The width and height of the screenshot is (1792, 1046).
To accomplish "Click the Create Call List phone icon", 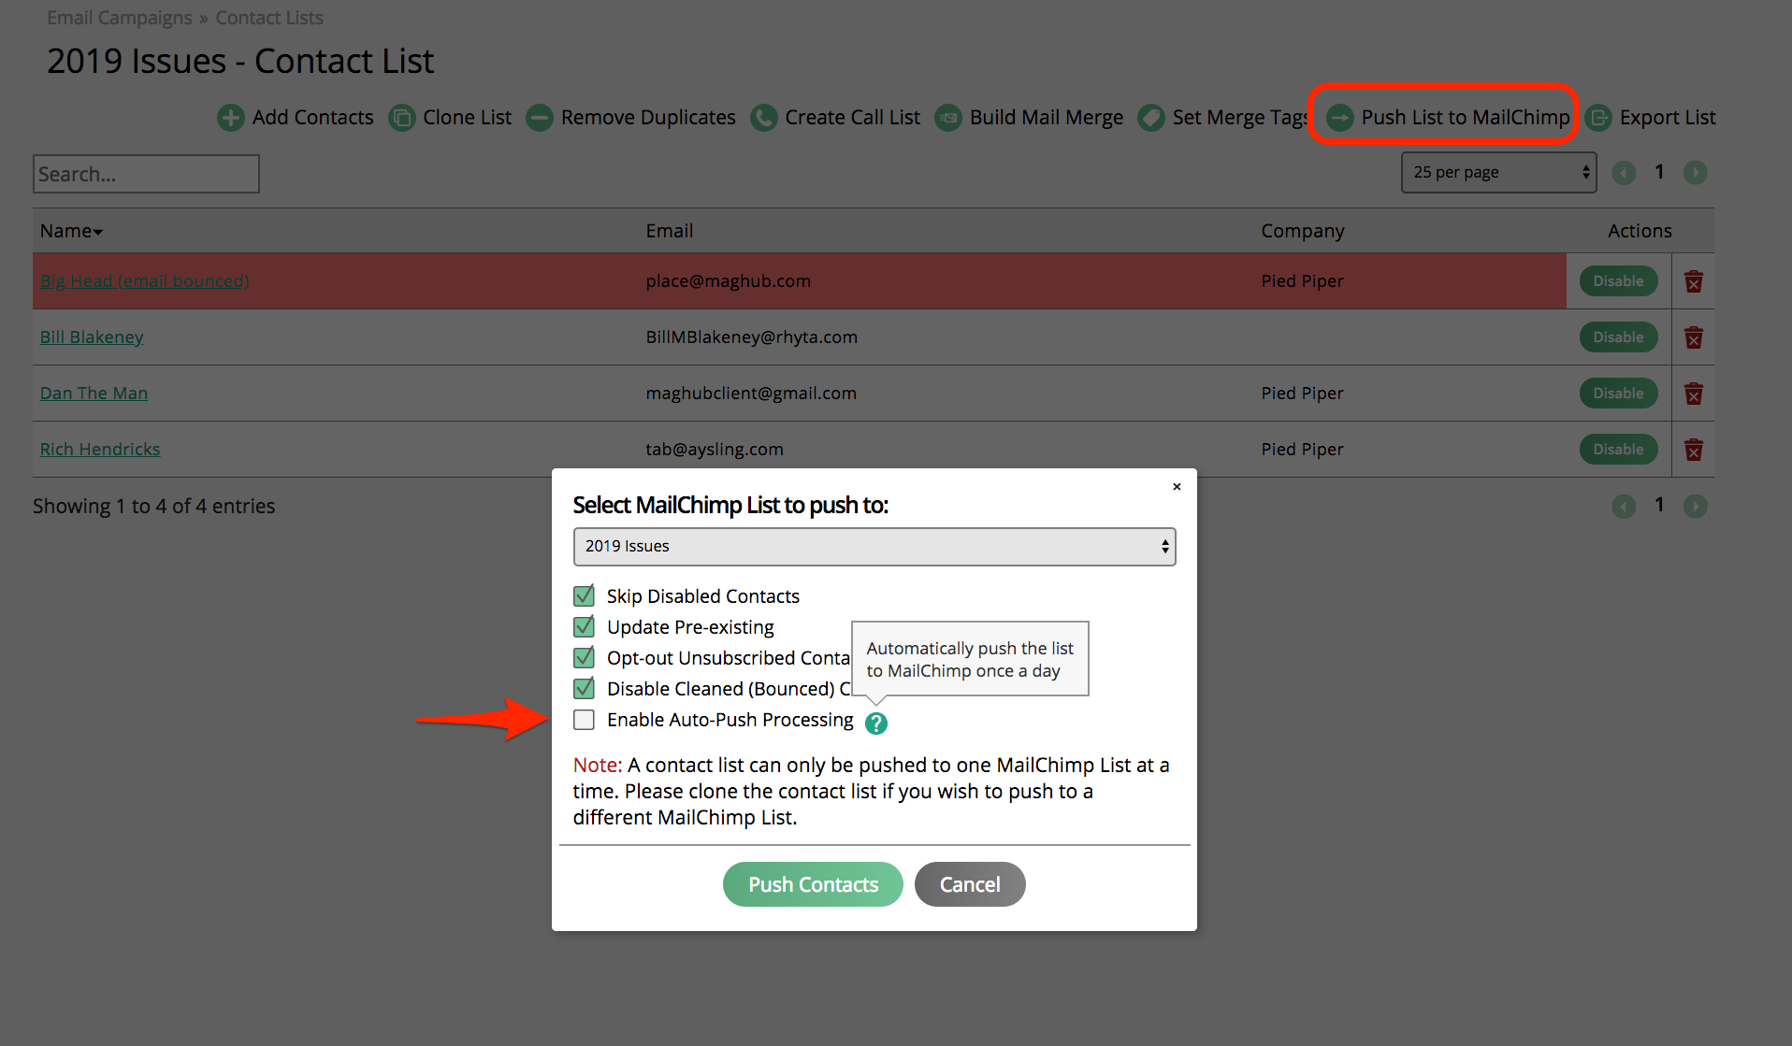I will point(764,118).
